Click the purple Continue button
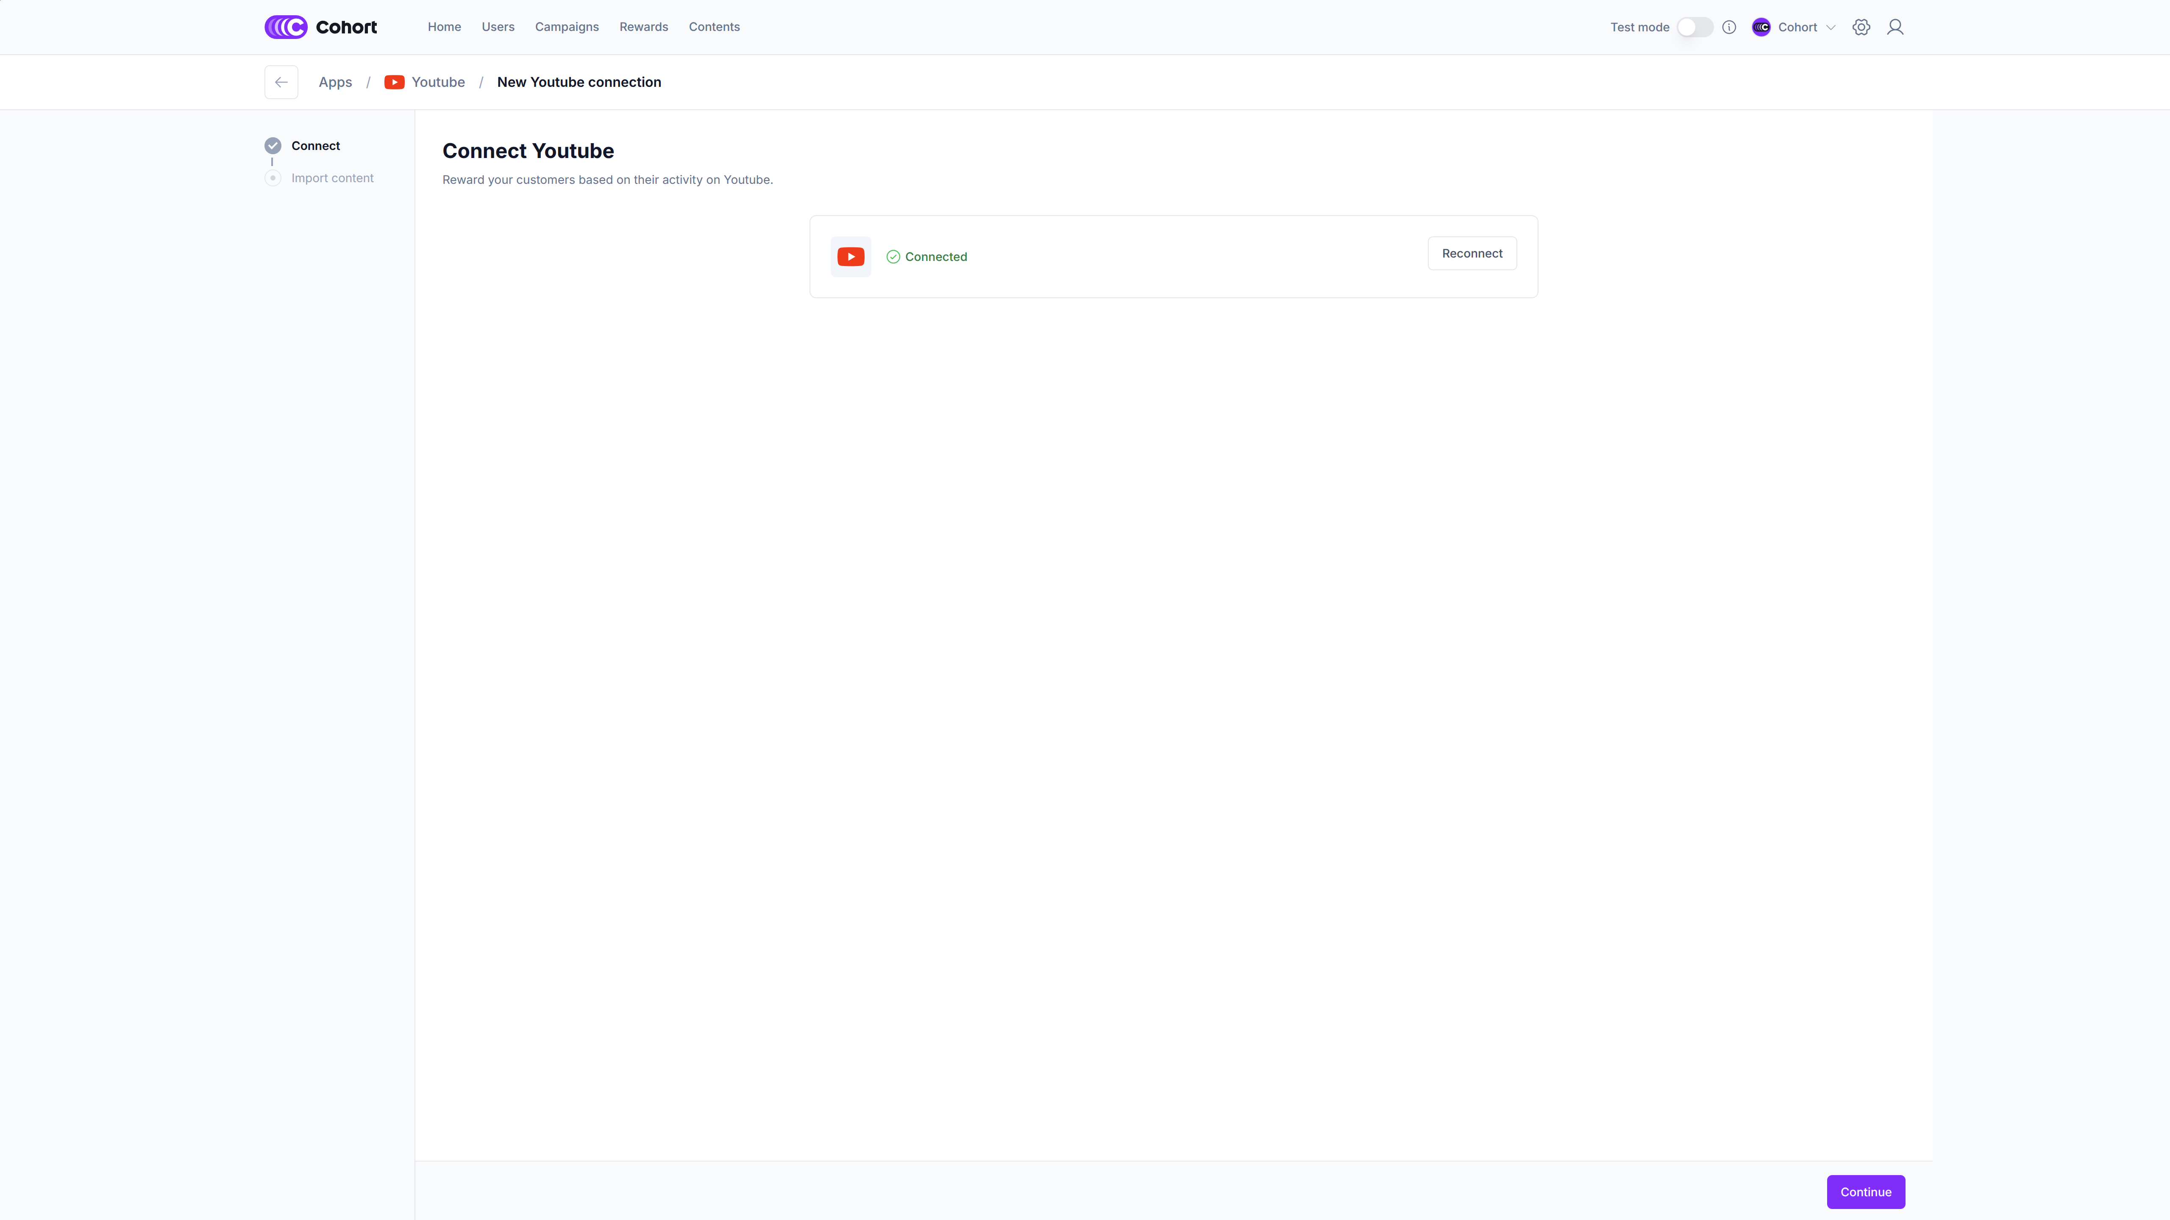2170x1220 pixels. pos(1865,1191)
